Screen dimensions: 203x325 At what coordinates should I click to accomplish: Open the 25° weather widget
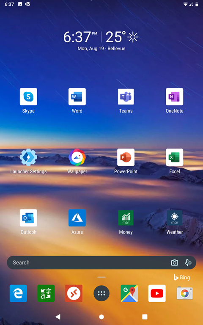click(122, 37)
